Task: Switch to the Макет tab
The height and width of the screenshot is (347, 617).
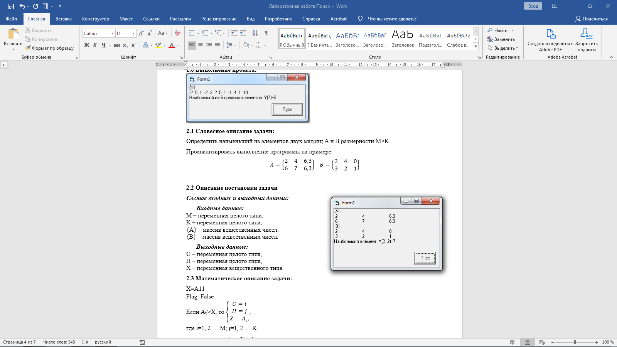Action: [x=126, y=19]
